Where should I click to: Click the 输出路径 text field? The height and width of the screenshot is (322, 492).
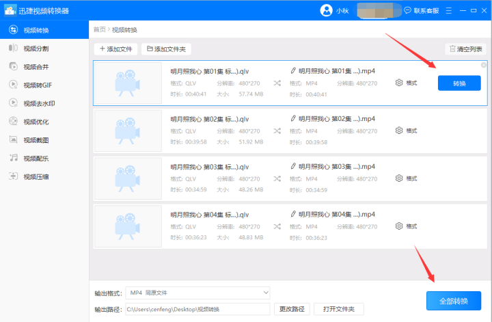197,309
